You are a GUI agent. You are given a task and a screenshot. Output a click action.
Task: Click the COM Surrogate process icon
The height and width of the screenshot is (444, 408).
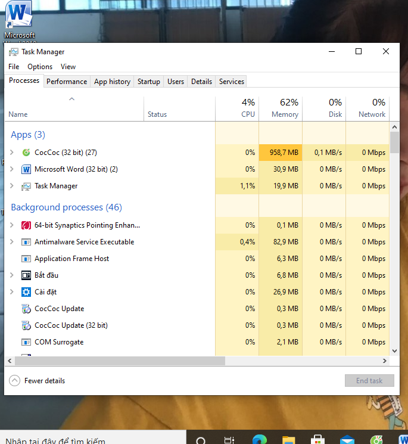[x=26, y=342]
